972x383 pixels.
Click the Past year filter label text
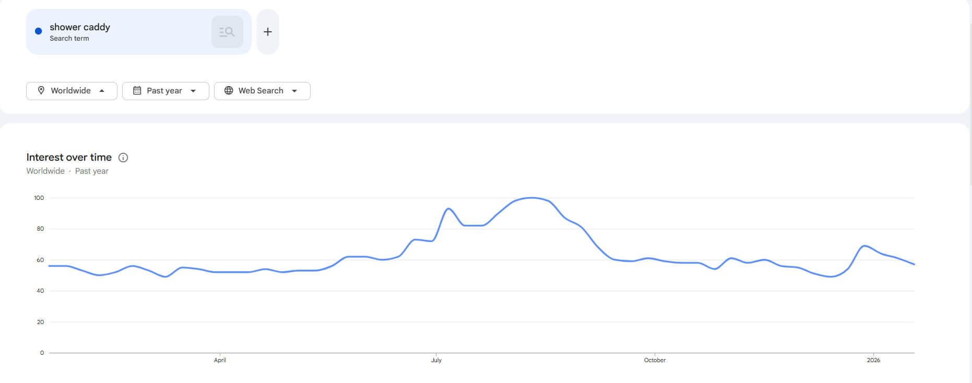pyautogui.click(x=164, y=91)
